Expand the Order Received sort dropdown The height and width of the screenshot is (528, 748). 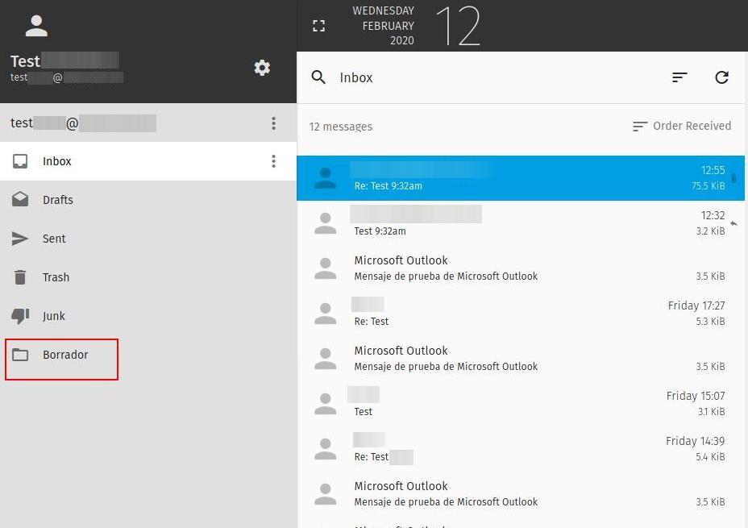coord(681,126)
